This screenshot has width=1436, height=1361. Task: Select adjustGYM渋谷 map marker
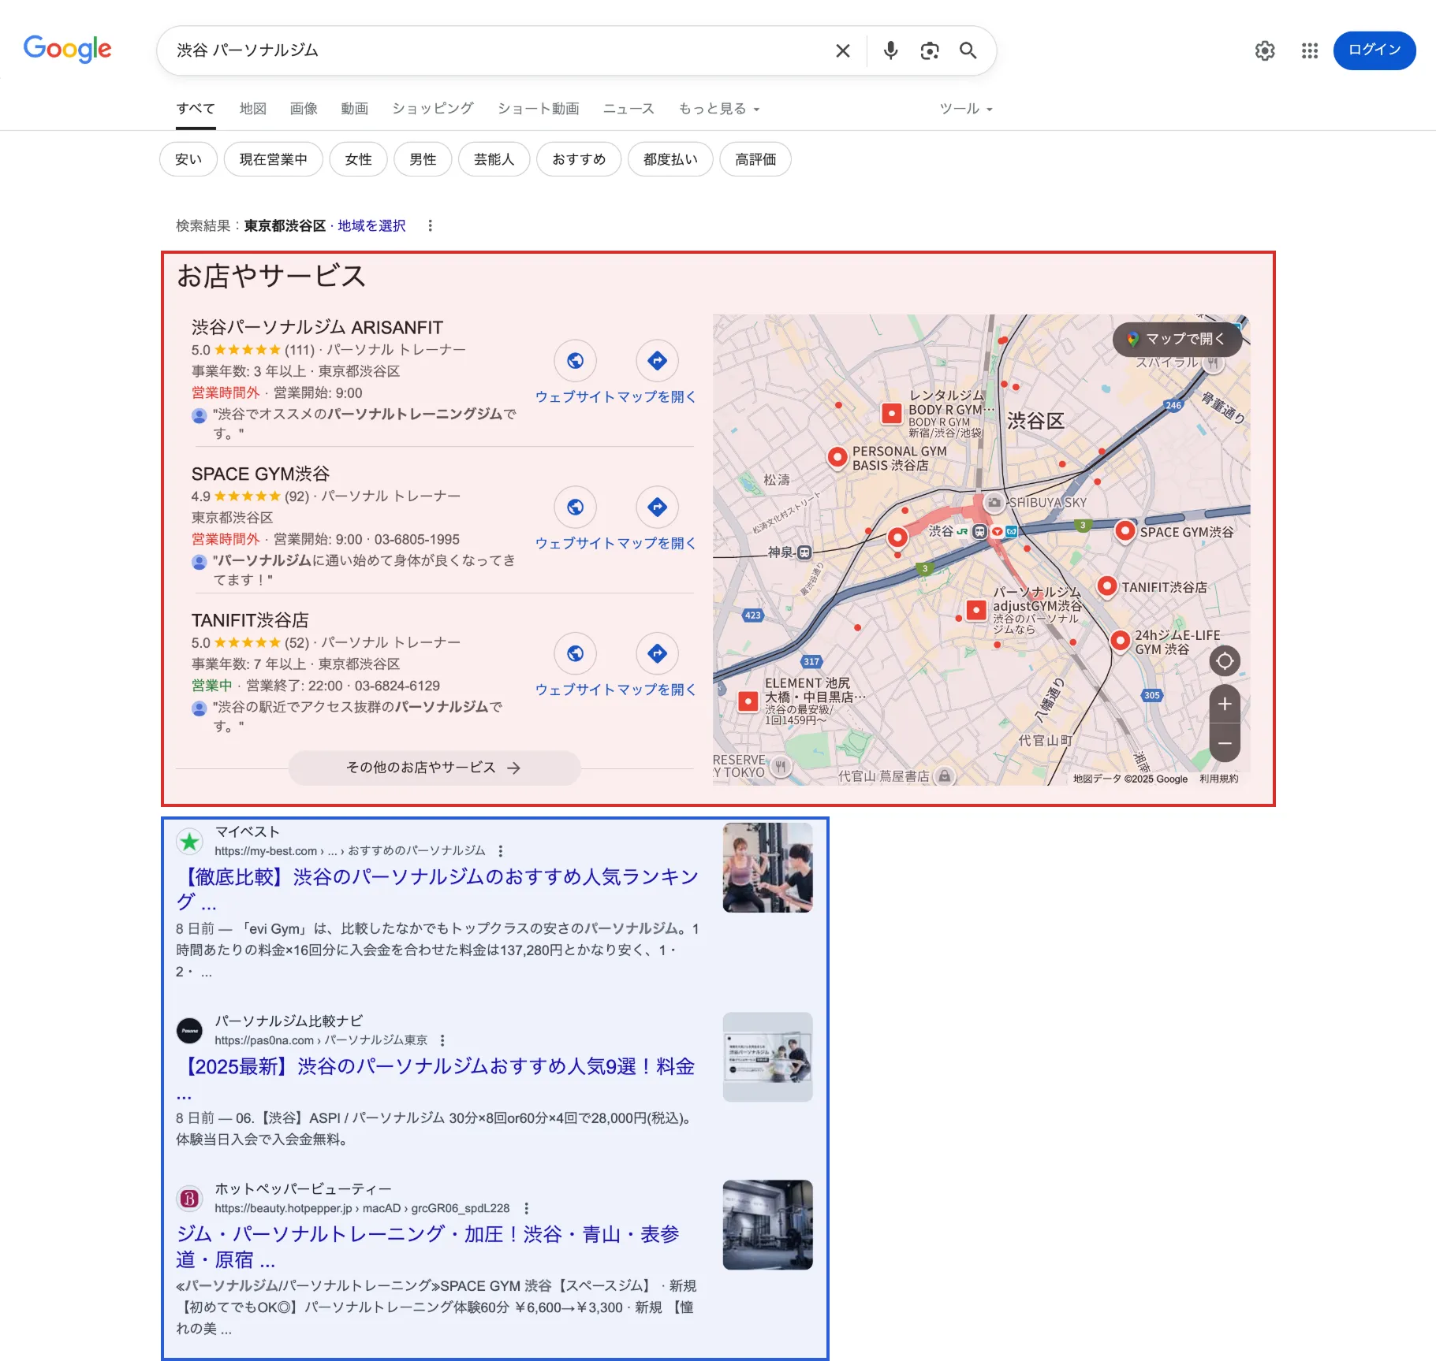tap(976, 610)
